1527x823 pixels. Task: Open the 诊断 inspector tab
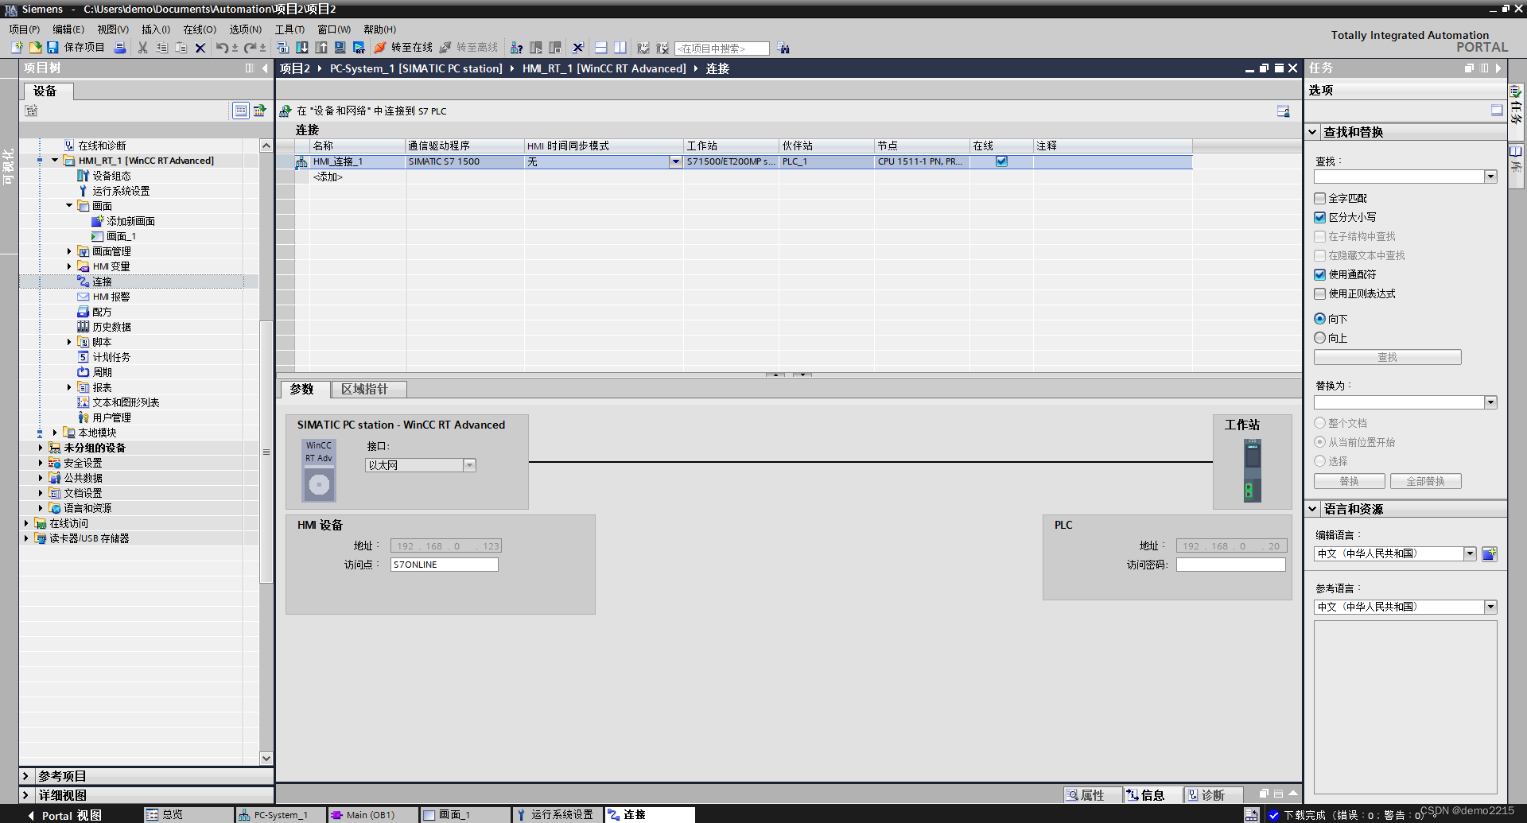[1213, 795]
